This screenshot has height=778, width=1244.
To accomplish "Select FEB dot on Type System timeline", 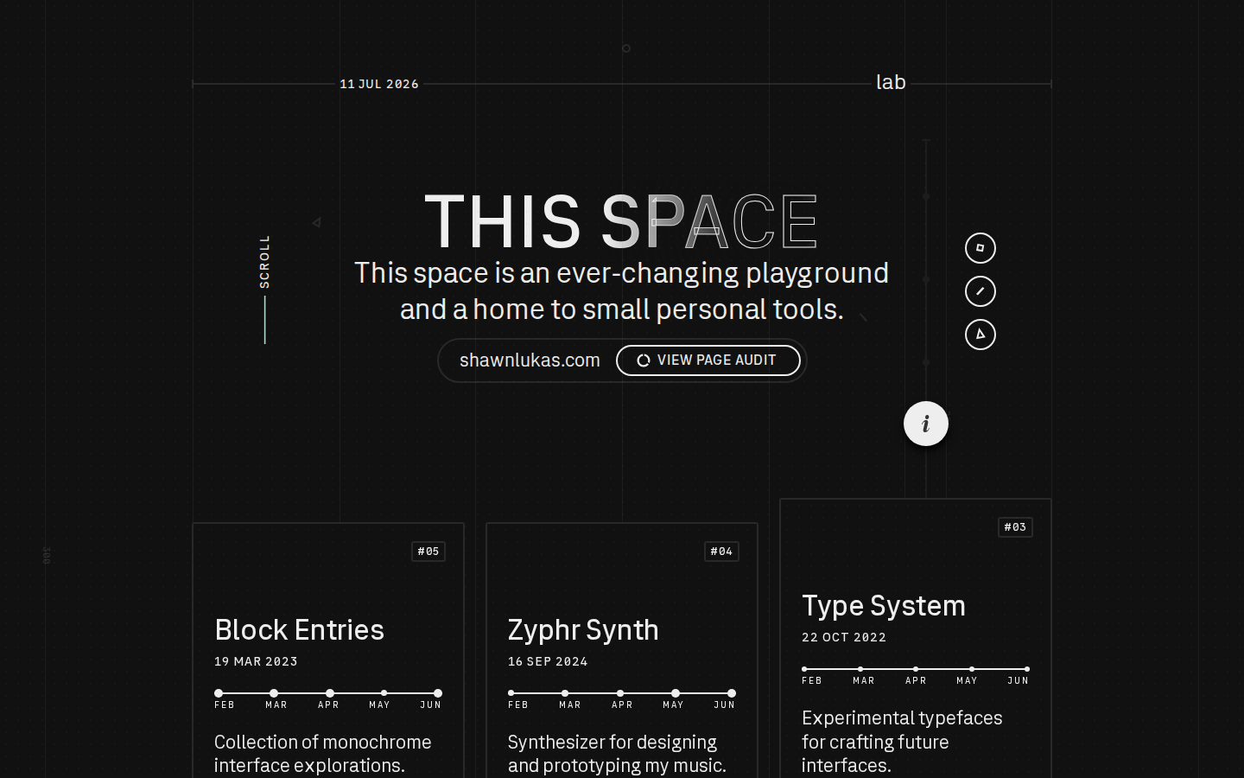I will 804,669.
